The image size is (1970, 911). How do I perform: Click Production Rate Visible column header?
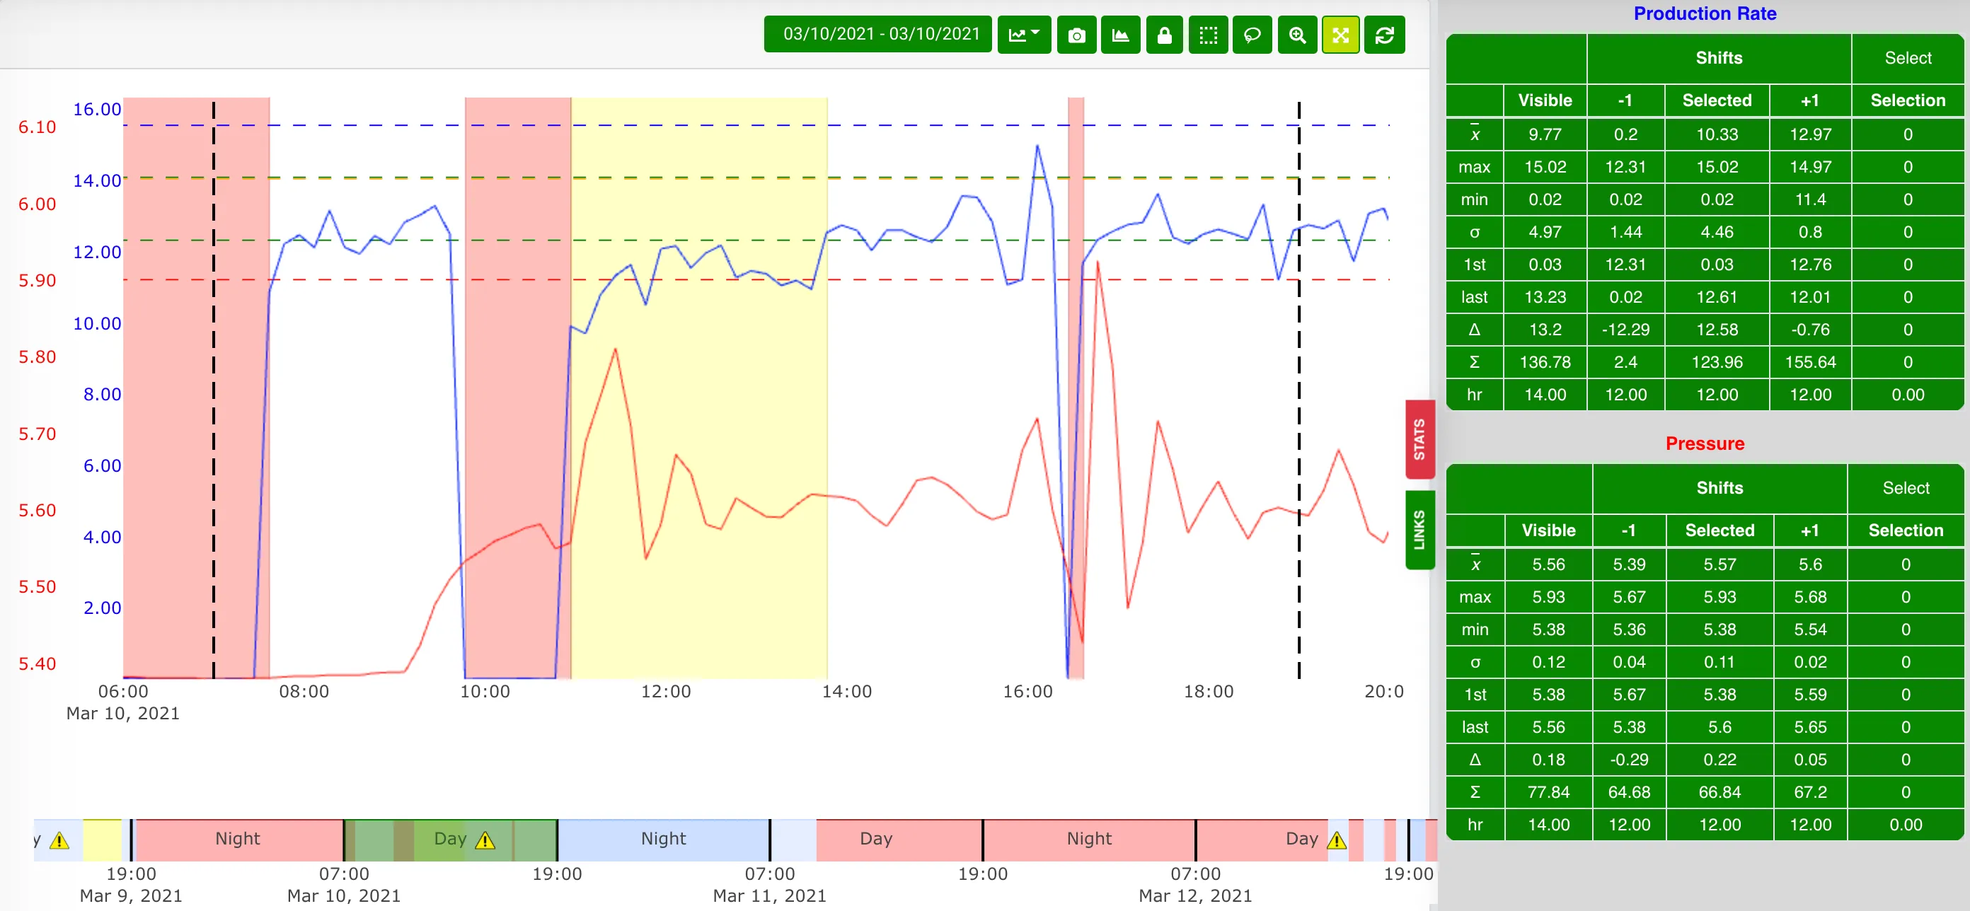pyautogui.click(x=1545, y=100)
